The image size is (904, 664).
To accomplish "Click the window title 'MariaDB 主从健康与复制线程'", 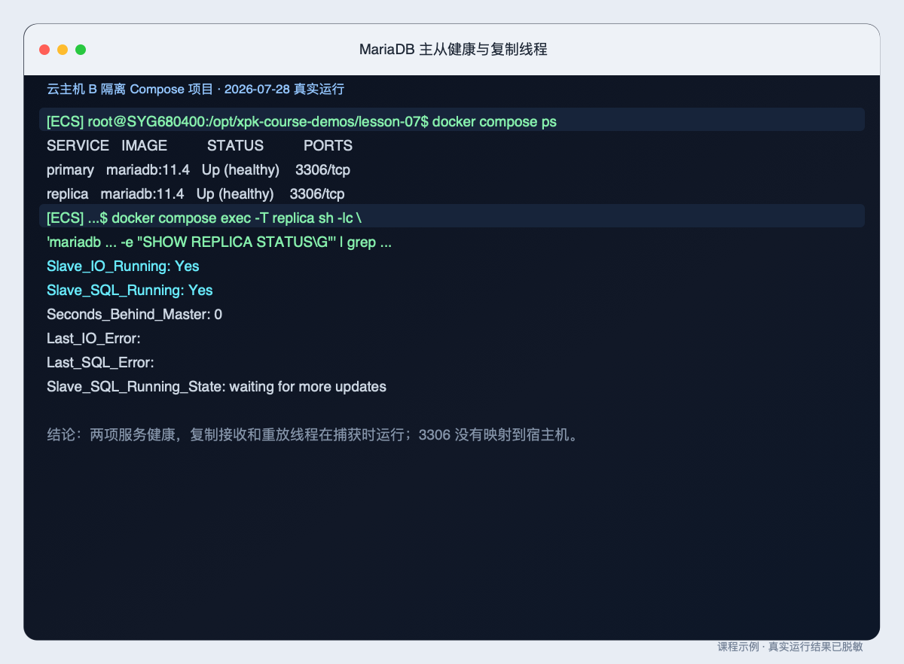I will tap(453, 50).
